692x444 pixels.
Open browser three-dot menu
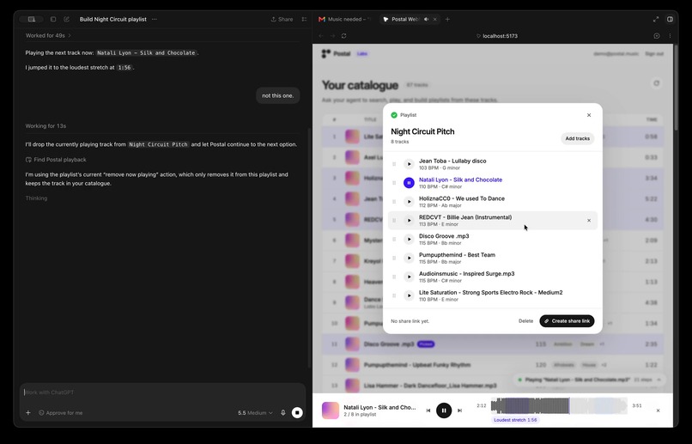coord(670,36)
